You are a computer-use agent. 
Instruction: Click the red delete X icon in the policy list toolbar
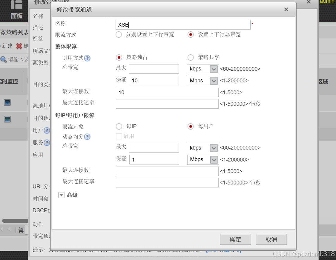(19, 46)
